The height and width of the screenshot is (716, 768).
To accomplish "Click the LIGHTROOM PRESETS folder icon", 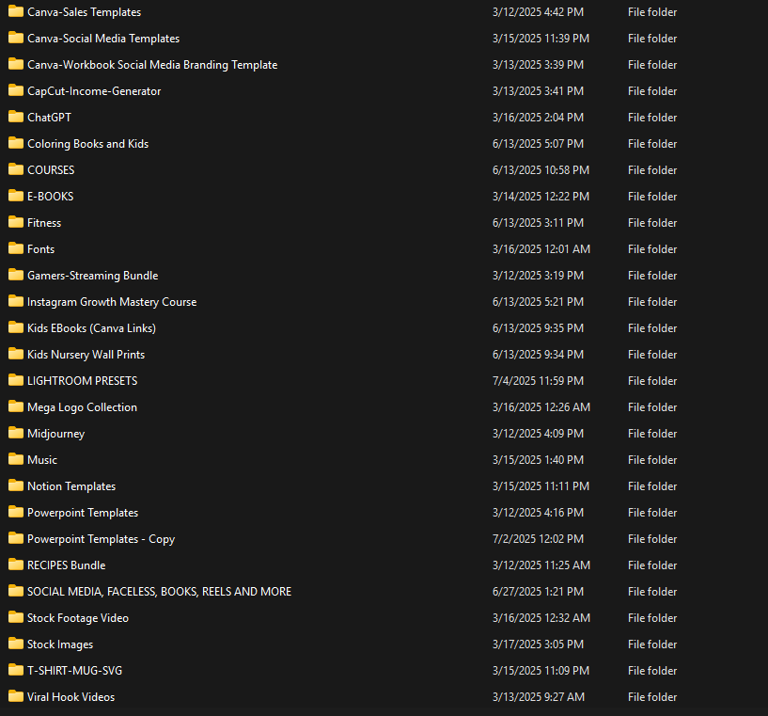I will coord(16,380).
